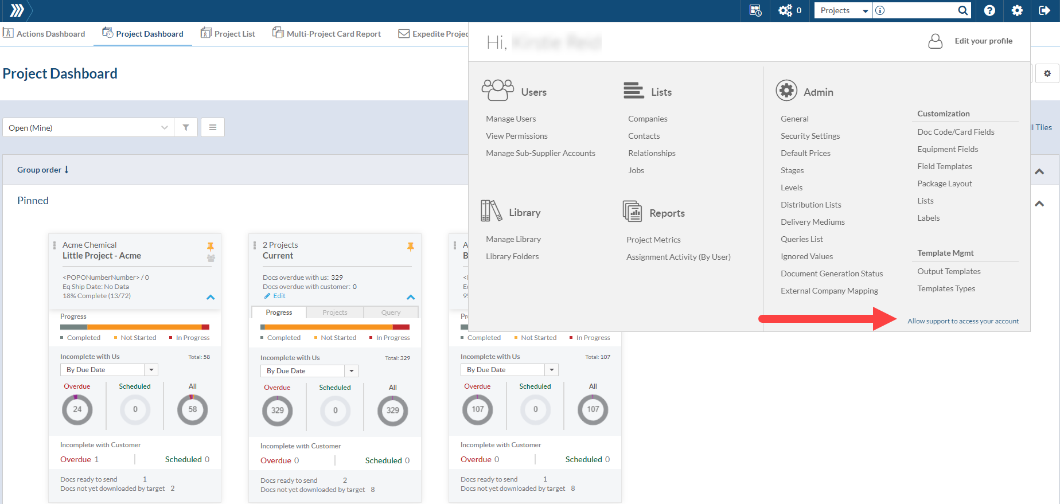This screenshot has width=1060, height=504.
Task: Click the Library books icon
Action: 491,211
